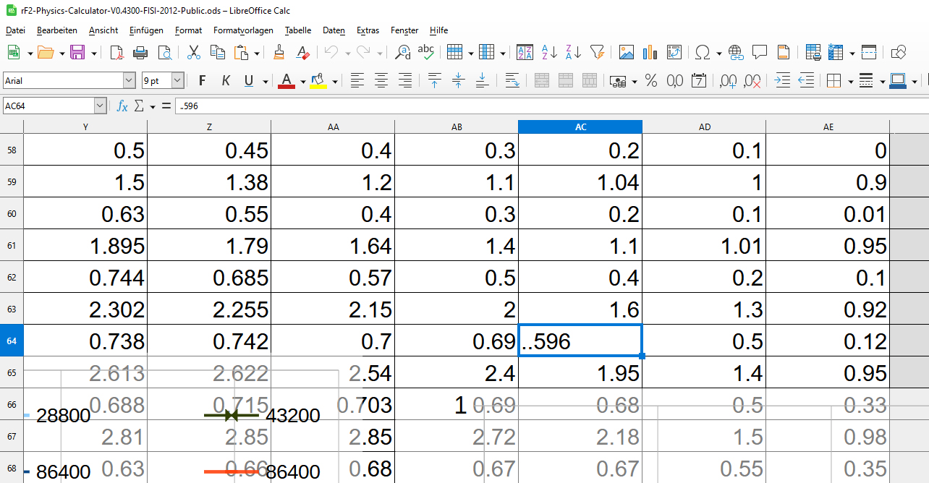The width and height of the screenshot is (929, 483).
Task: Add decimal place icon
Action: point(728,80)
